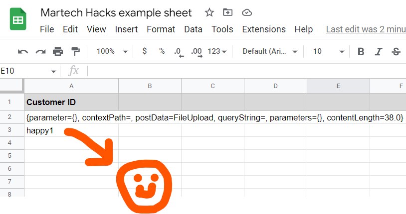The image size is (406, 214).
Task: Select row 4 header
Action: (x=12, y=143)
